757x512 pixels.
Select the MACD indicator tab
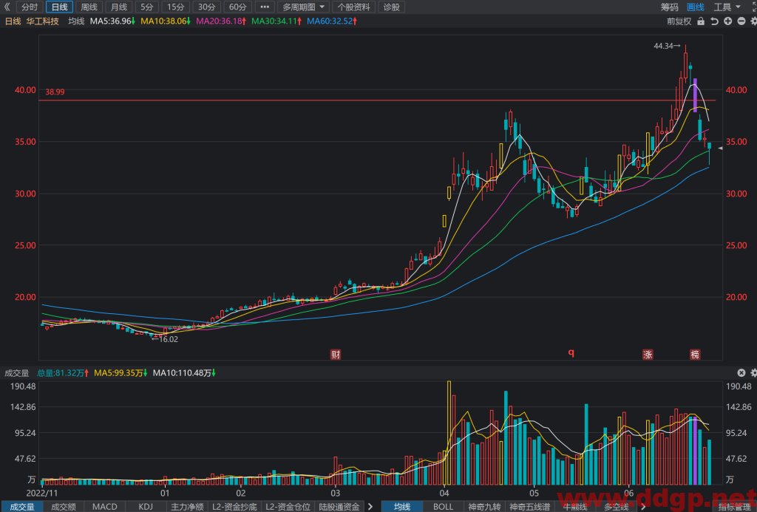pyautogui.click(x=104, y=507)
